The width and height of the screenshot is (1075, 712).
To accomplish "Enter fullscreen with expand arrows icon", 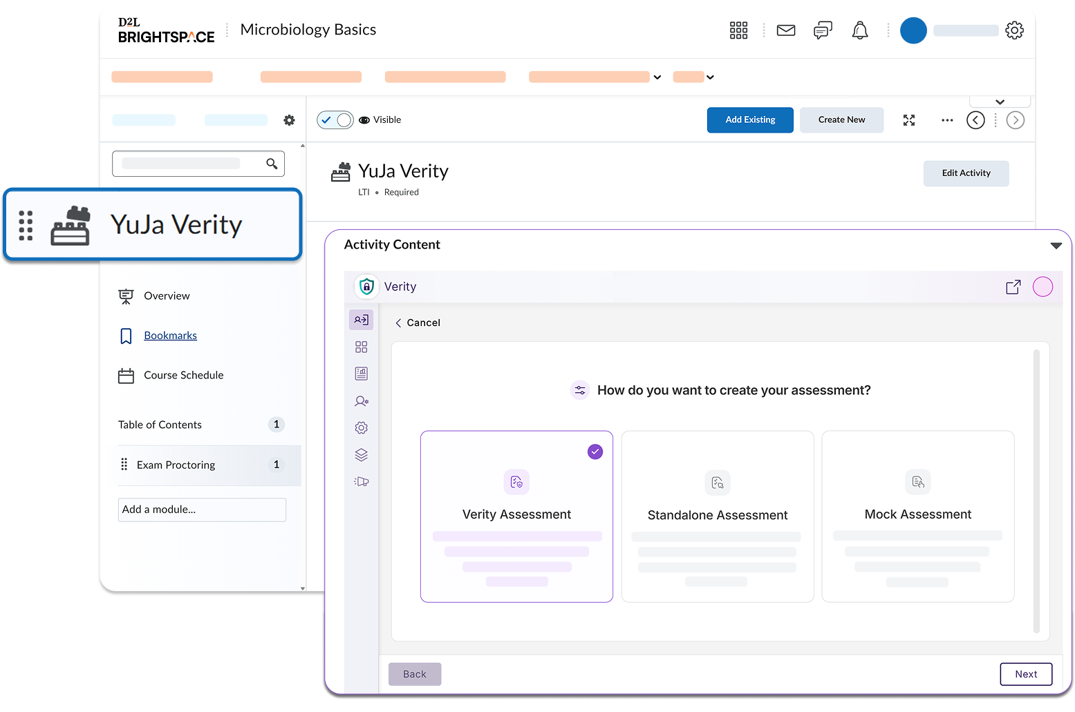I will [x=909, y=120].
